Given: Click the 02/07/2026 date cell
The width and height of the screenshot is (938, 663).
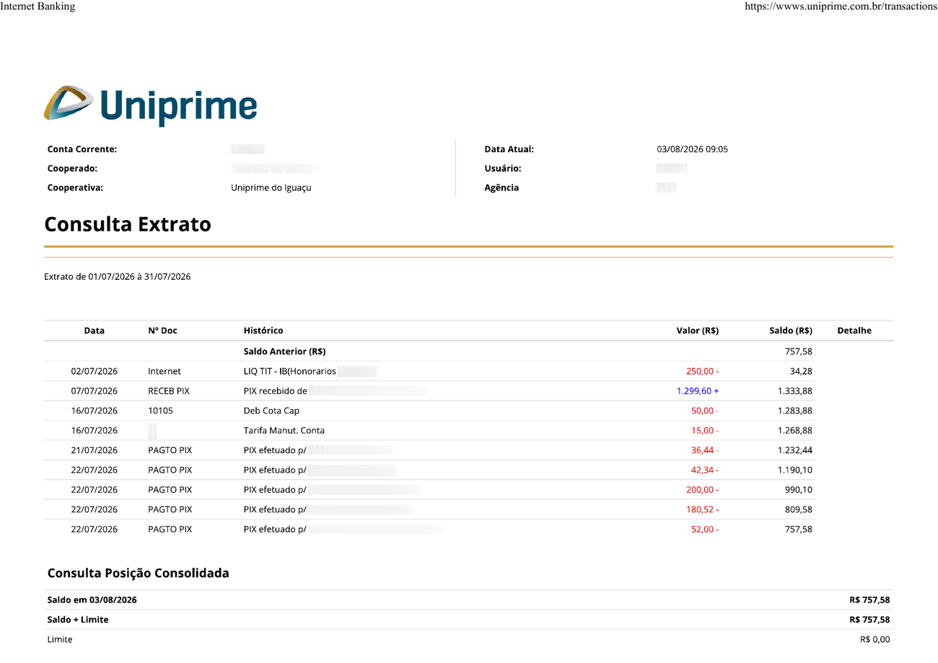Looking at the screenshot, I should point(95,371).
